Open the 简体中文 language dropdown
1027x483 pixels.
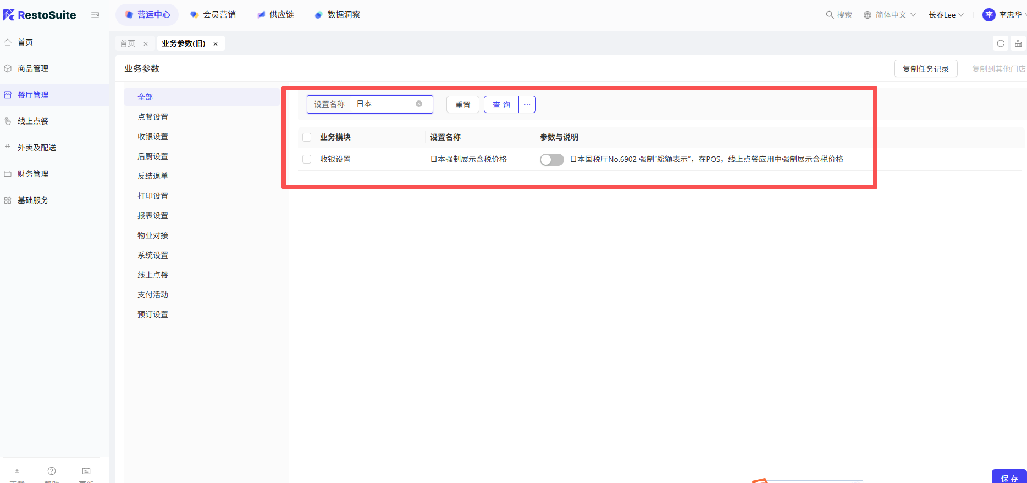click(890, 15)
